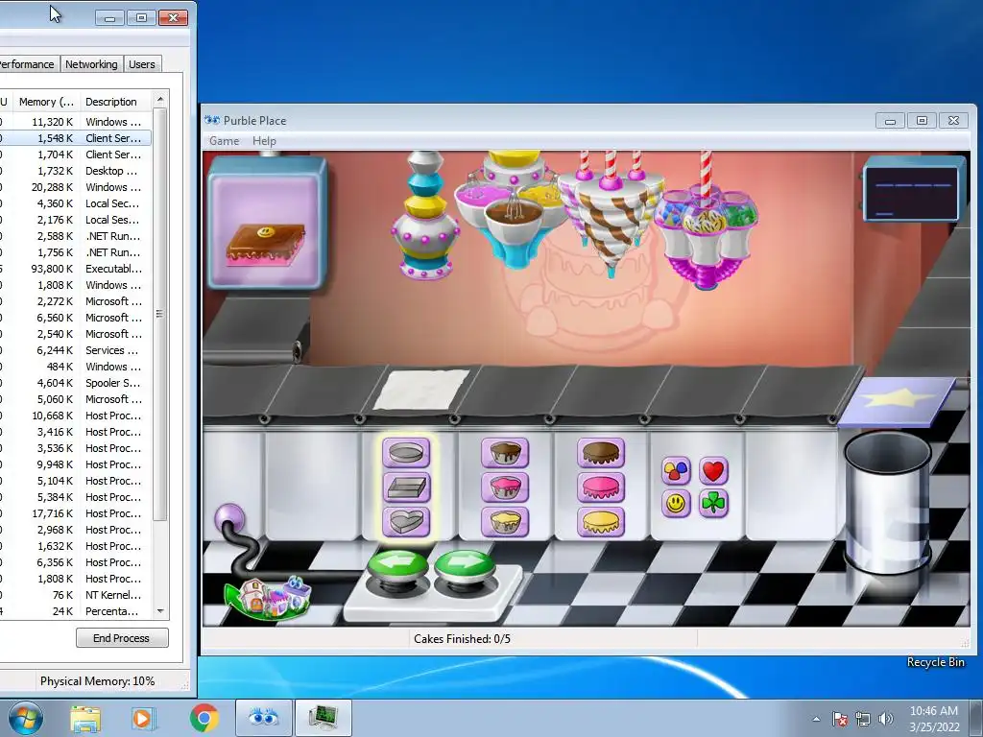Apply chocolate brown icing button

[x=601, y=453]
